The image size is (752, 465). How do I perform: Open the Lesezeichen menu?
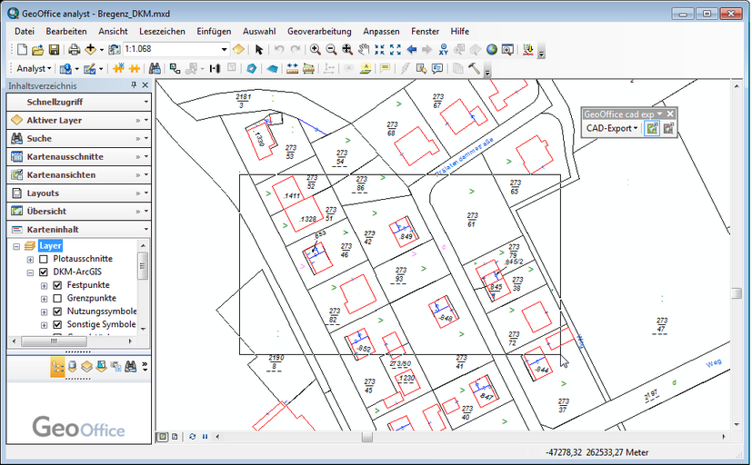click(162, 31)
